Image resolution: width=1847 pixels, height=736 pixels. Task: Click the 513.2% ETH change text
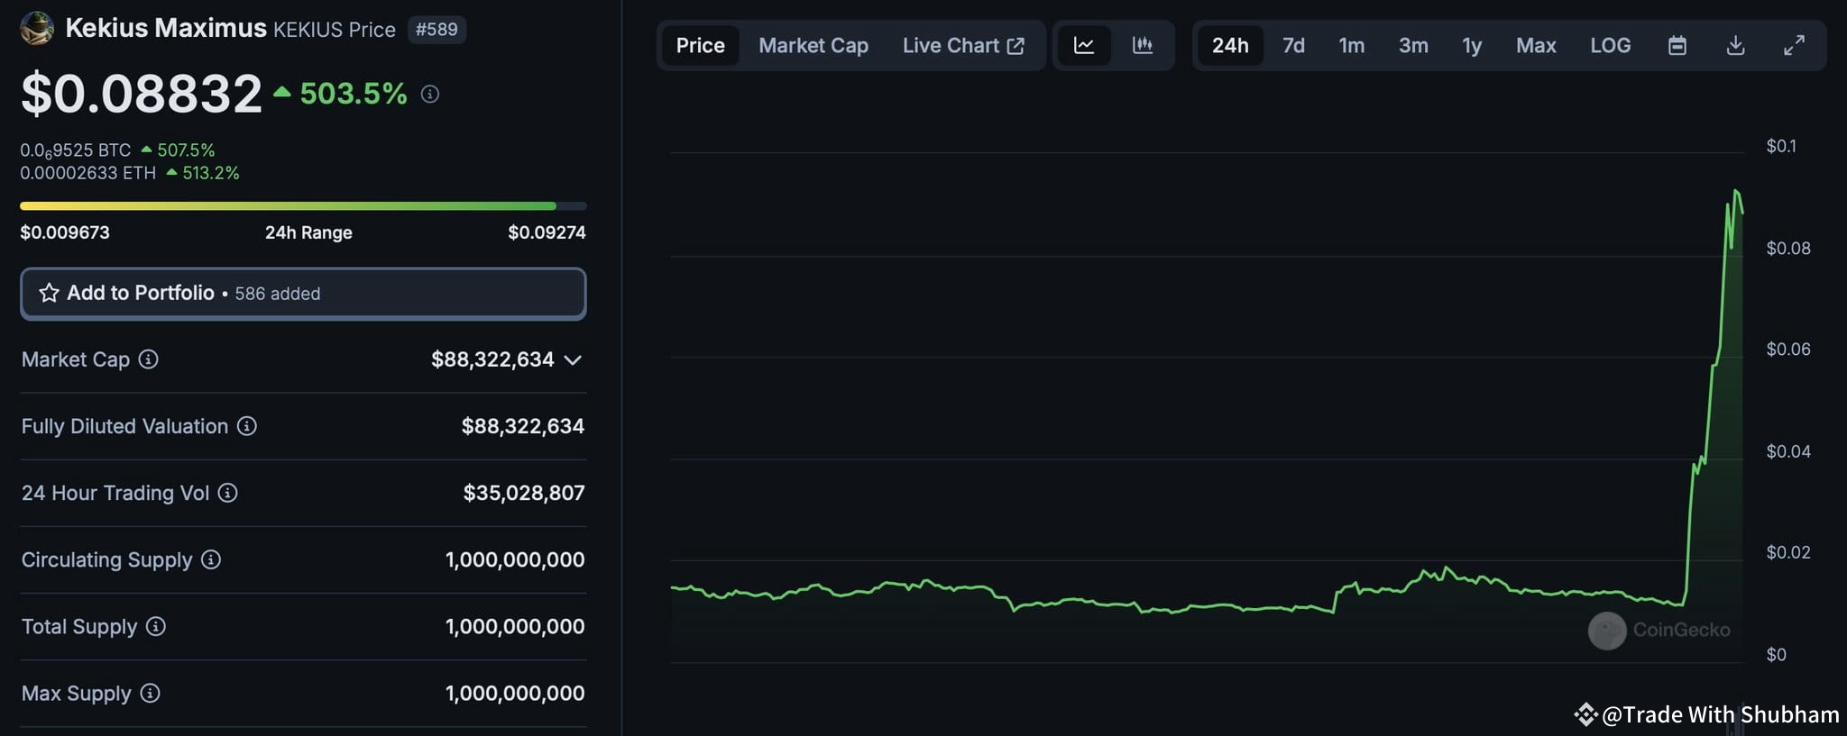coord(211,173)
